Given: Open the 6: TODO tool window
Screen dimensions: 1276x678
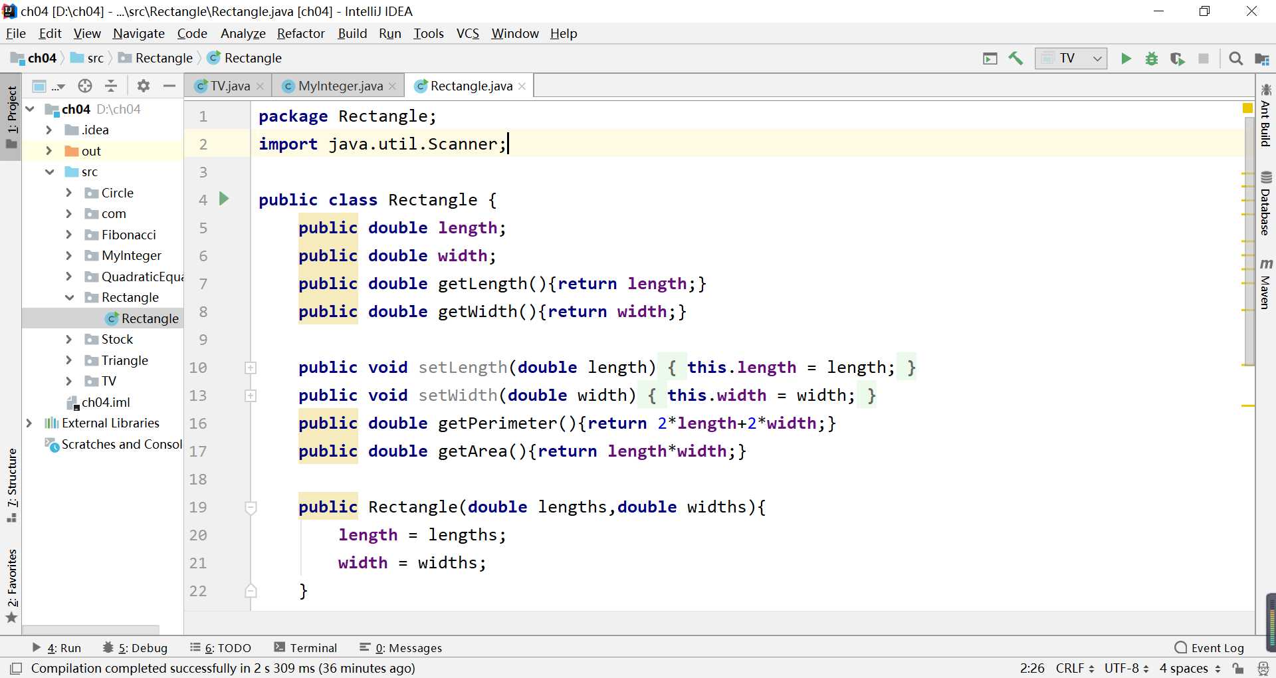Looking at the screenshot, I should [221, 648].
